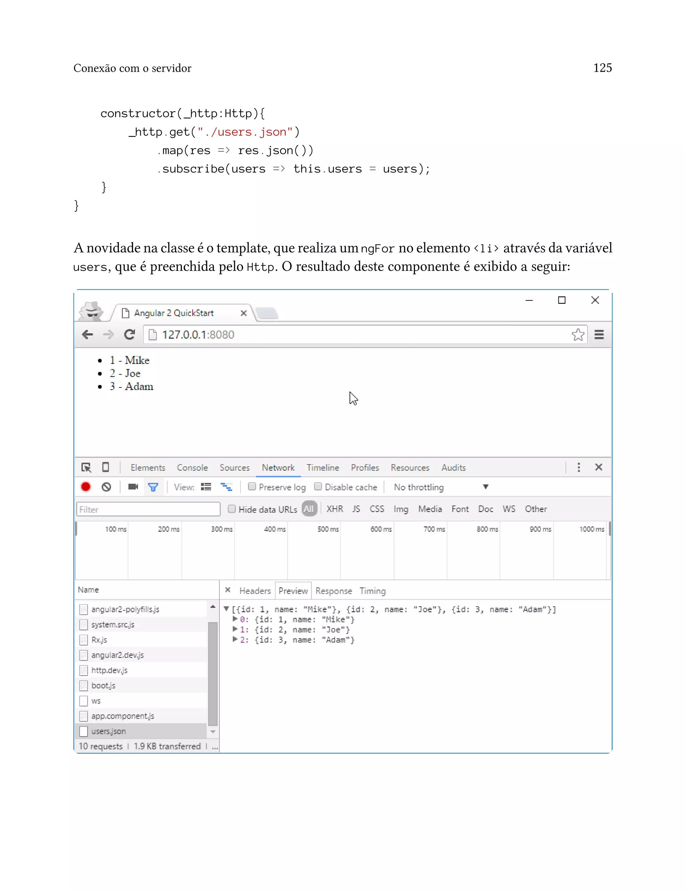Viewport: 686px width, 893px height.
Task: Filter requests by WS type
Action: pyautogui.click(x=509, y=509)
